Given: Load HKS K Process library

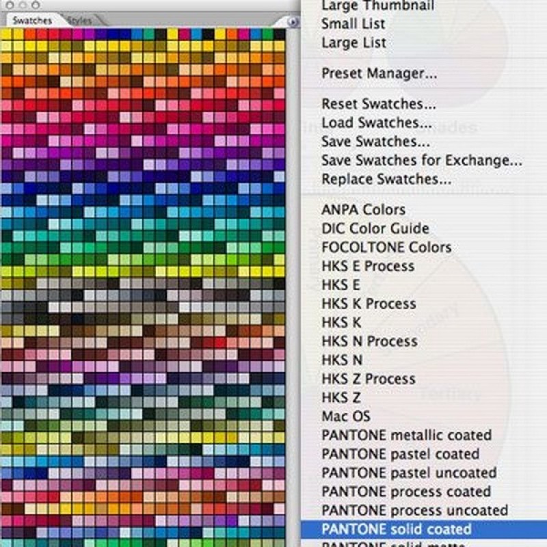Looking at the screenshot, I should [x=369, y=304].
